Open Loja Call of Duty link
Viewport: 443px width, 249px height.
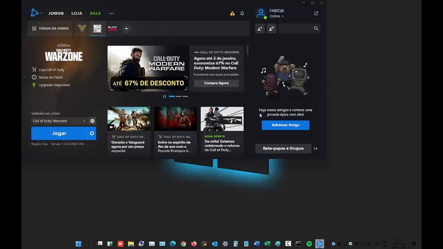[48, 70]
